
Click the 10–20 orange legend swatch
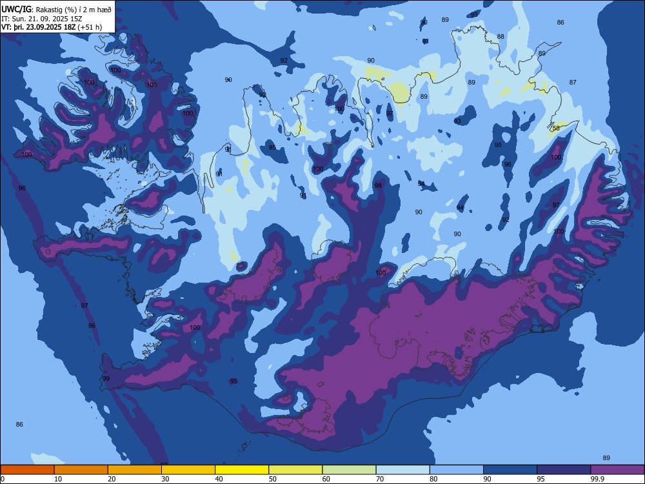click(x=81, y=470)
